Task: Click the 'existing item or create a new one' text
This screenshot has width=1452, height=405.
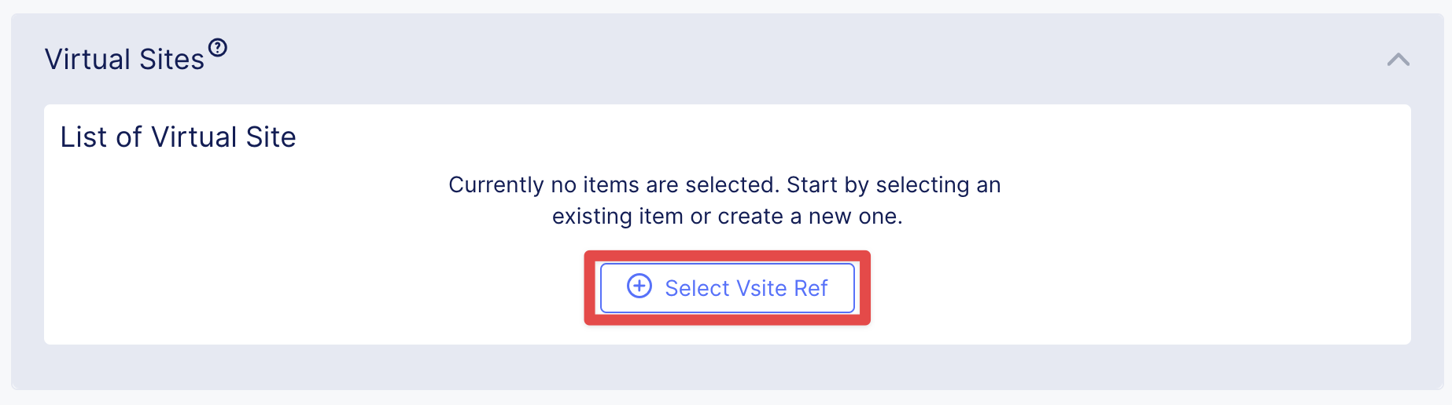Action: 727,217
